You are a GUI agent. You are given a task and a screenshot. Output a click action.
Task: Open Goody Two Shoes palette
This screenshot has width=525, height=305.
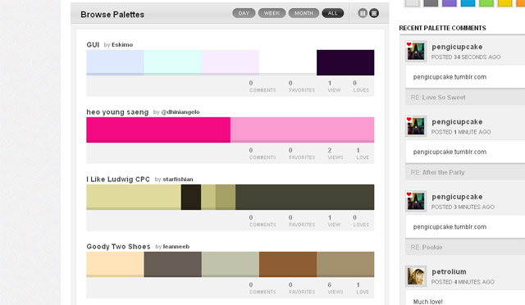pyautogui.click(x=118, y=247)
